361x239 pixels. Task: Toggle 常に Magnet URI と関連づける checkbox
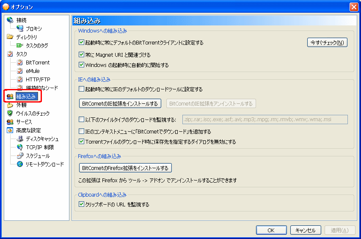pos(81,54)
